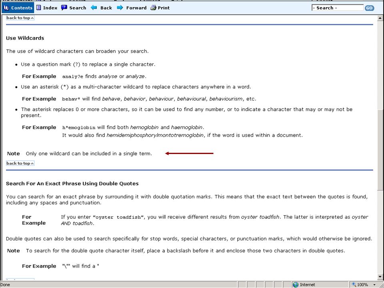Click the heading about Double Quotes
The height and width of the screenshot is (288, 384).
pyautogui.click(x=72, y=184)
